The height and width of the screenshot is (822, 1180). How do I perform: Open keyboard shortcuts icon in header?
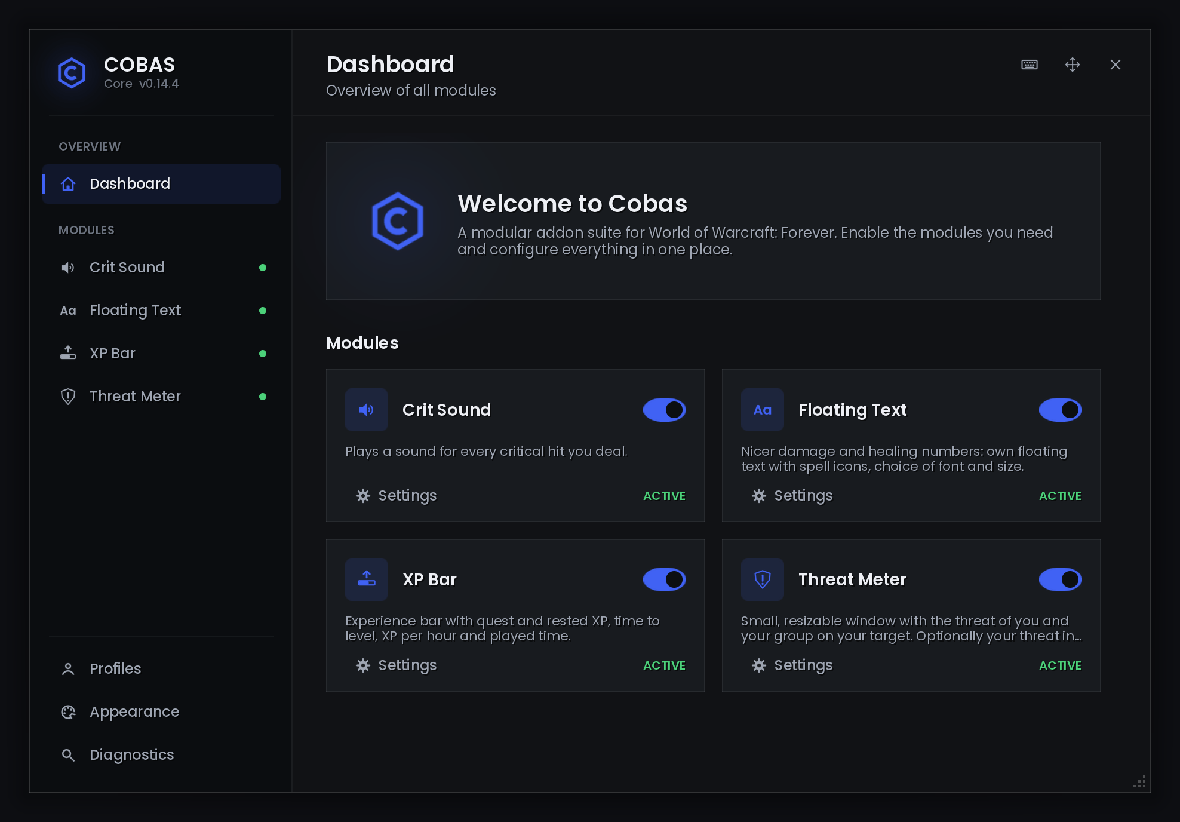tap(1030, 65)
